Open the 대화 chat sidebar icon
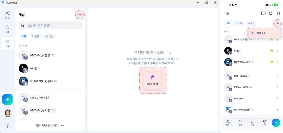Screen dimensions: 283x133 (7, 29)
